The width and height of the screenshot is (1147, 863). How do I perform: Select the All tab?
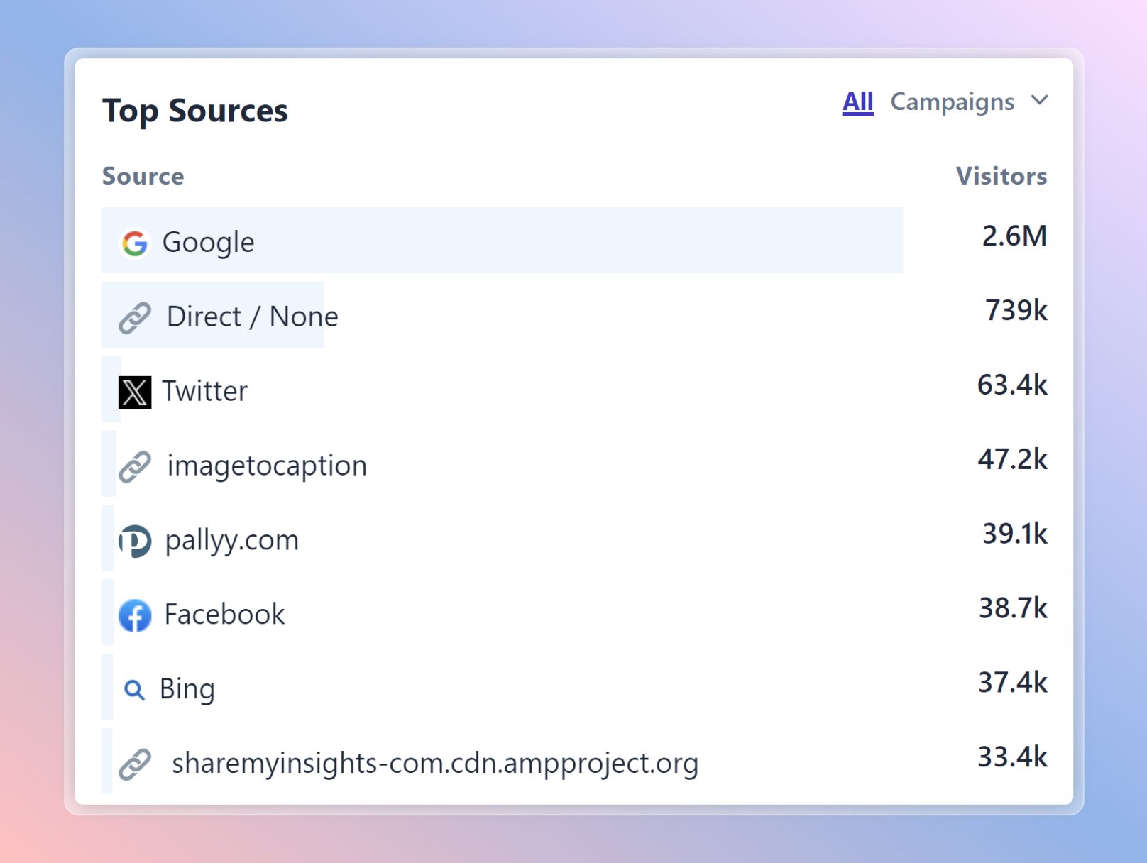(857, 102)
